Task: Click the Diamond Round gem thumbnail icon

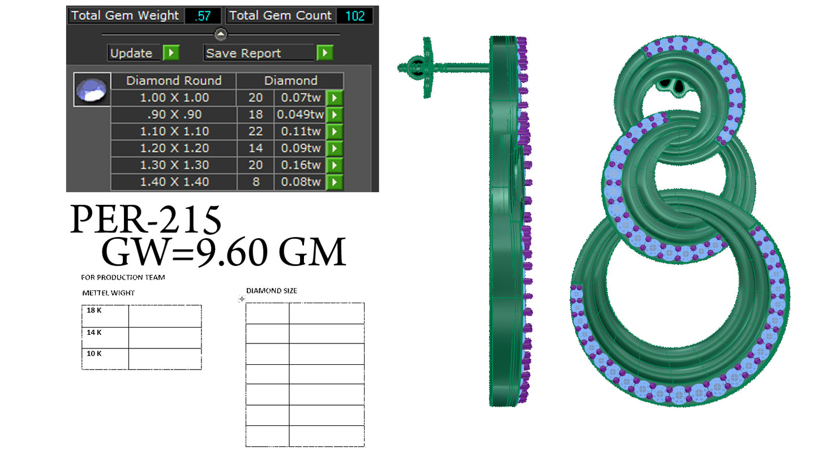Action: 92,89
